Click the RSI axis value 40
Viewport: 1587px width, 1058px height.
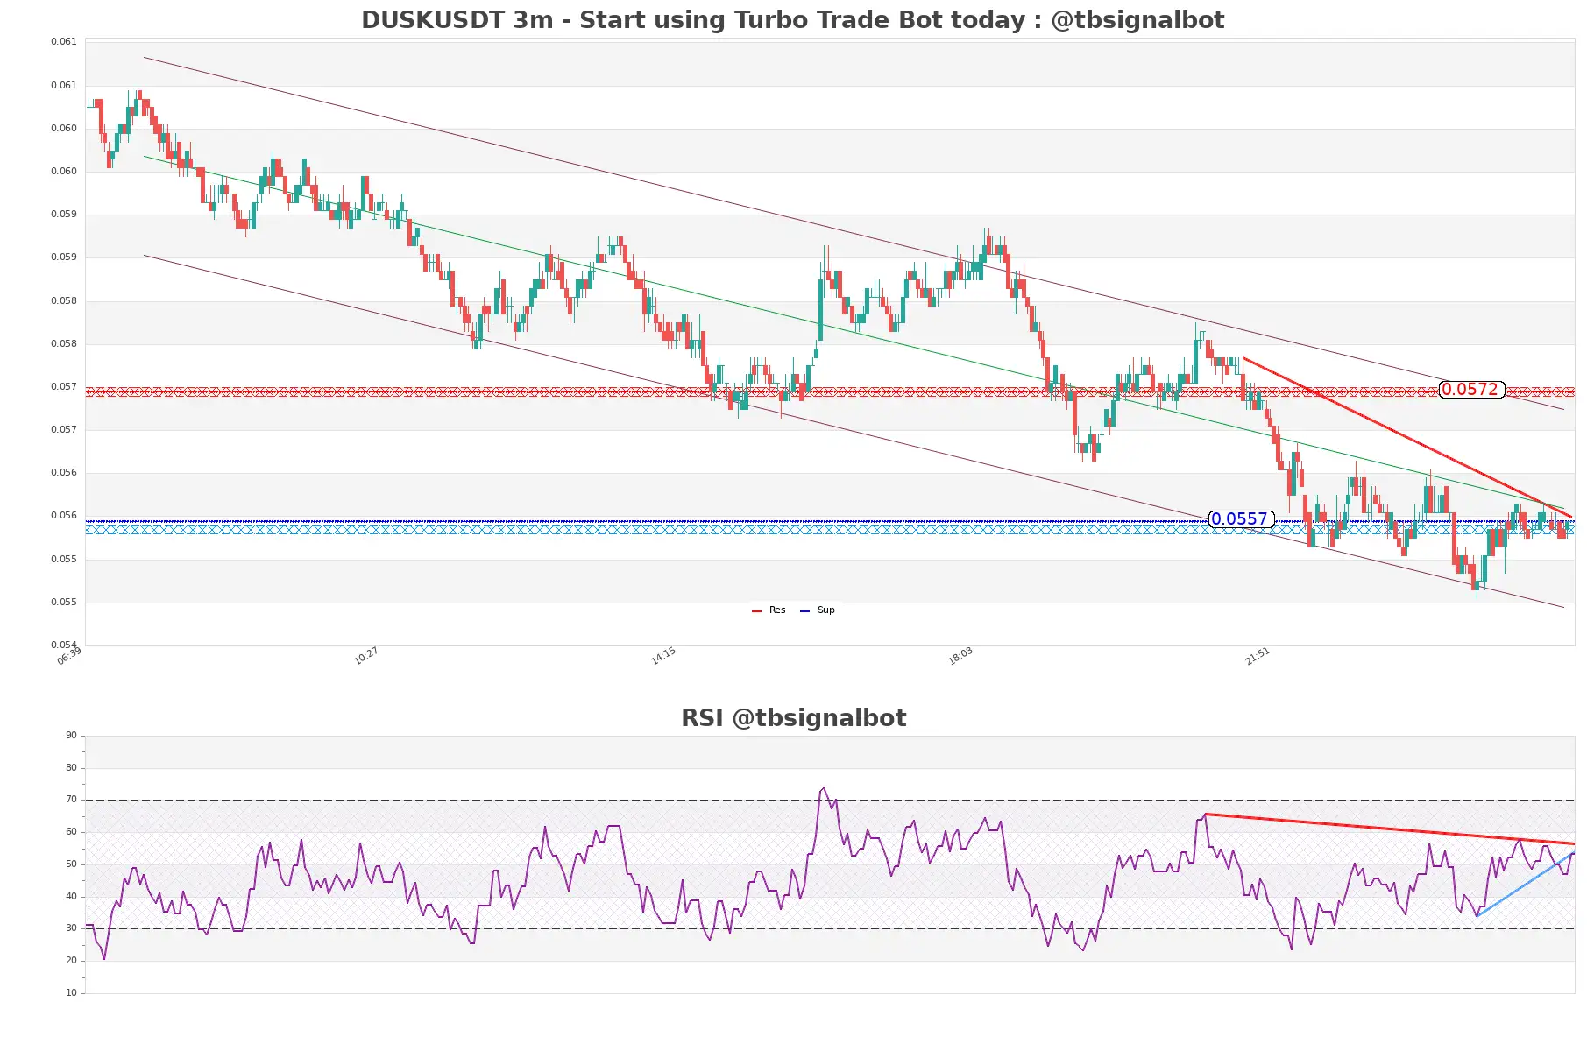71,897
